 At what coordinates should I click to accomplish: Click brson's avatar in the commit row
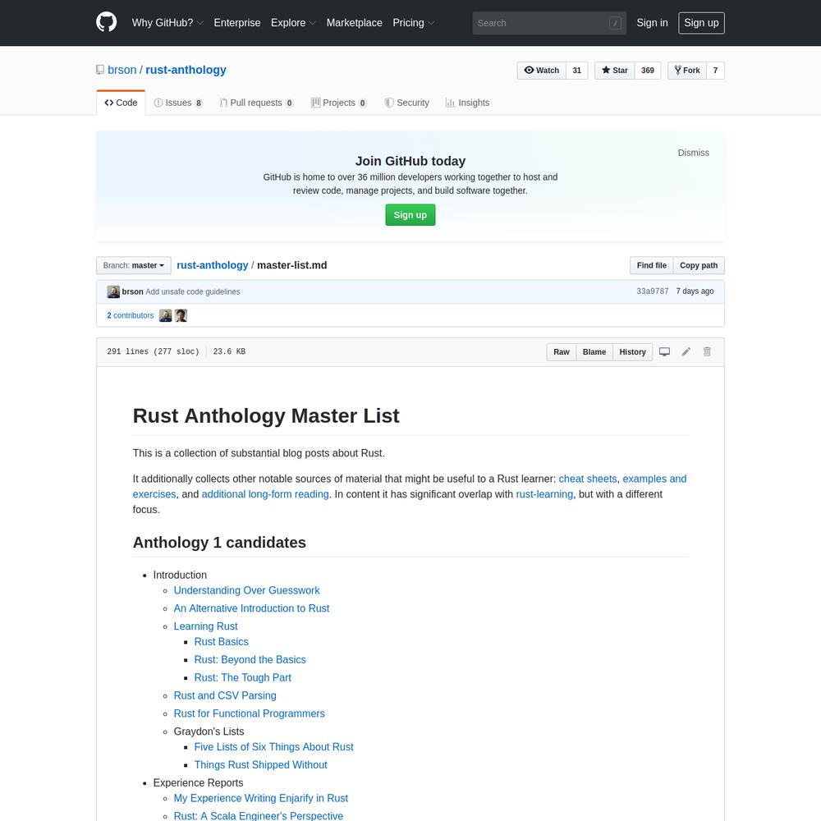(x=113, y=291)
